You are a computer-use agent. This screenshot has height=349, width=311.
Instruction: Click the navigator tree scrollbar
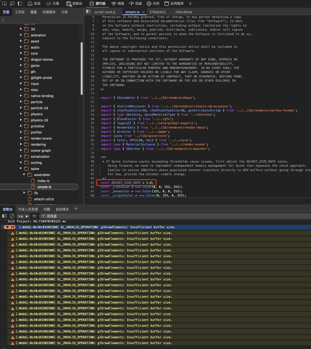[x=82, y=68]
